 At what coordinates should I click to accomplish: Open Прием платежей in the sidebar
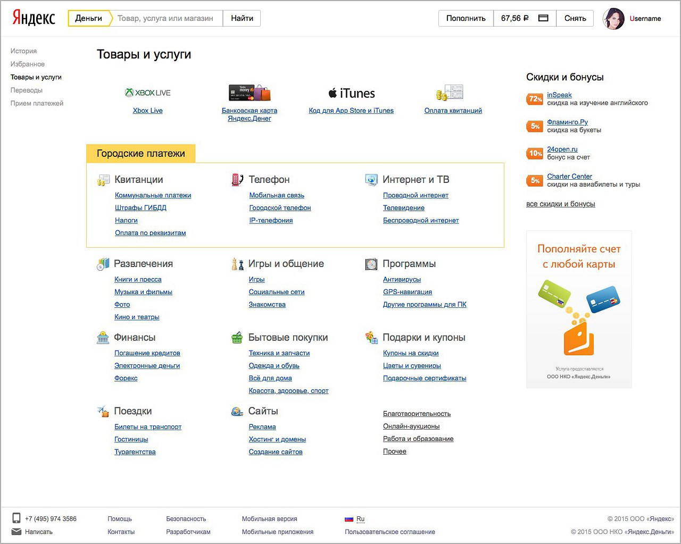point(37,103)
